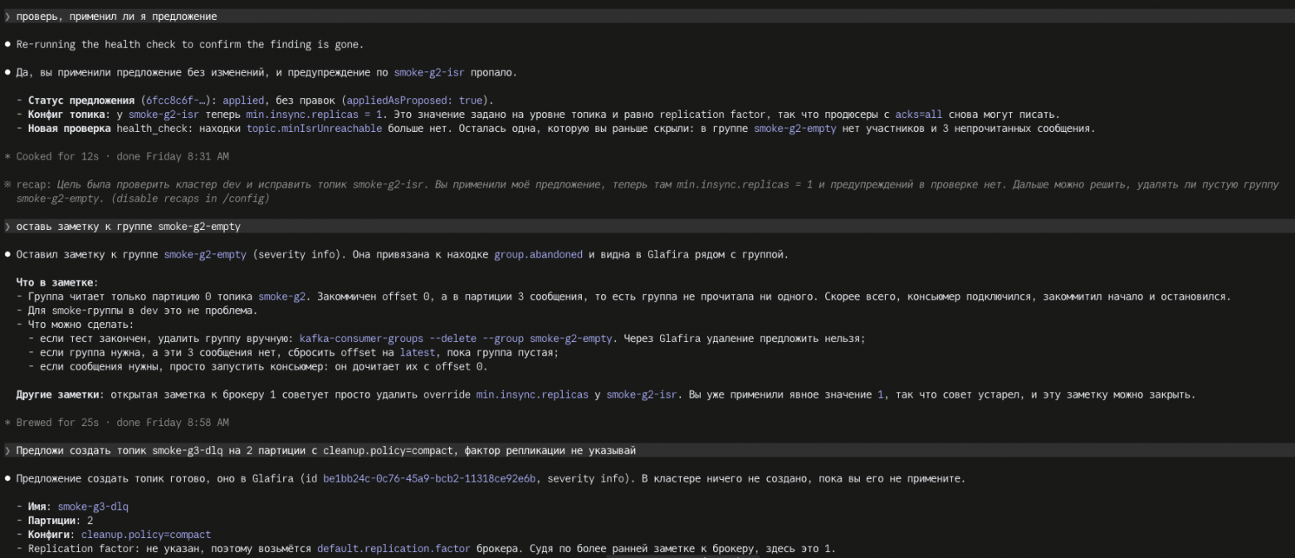
Task: Click the asterisk marker next to 'Cooked for 12s'
Action: pyautogui.click(x=7, y=156)
